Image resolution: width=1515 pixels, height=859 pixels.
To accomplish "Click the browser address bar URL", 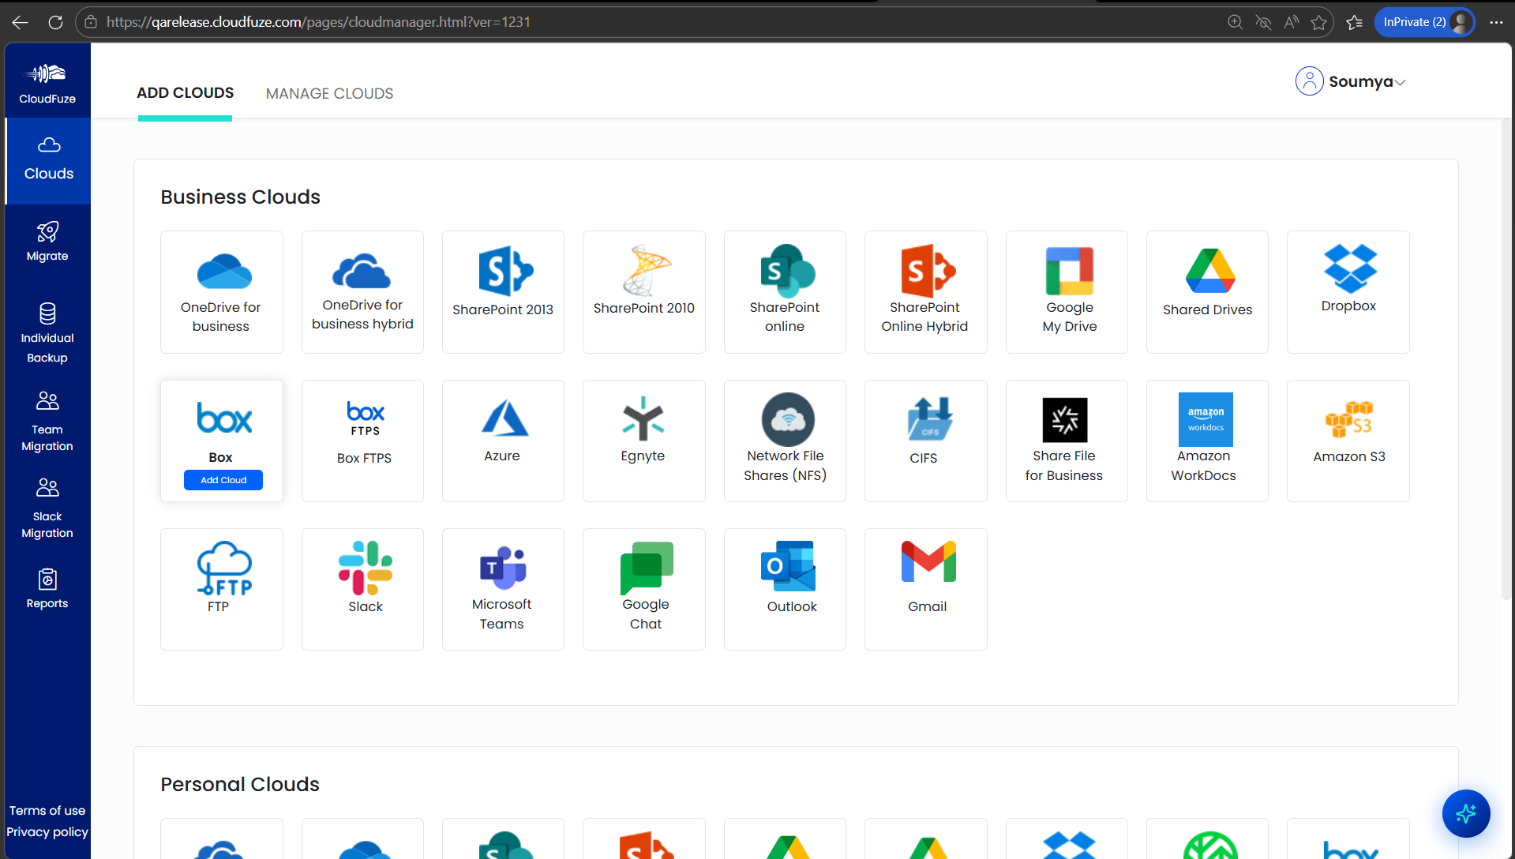I will 318,22.
